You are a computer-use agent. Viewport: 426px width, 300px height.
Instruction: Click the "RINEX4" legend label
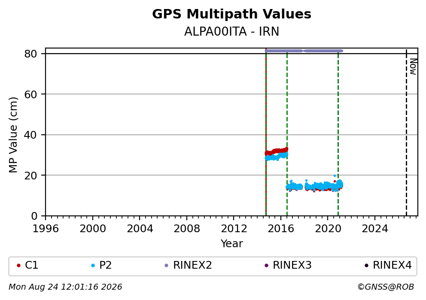[392, 265]
